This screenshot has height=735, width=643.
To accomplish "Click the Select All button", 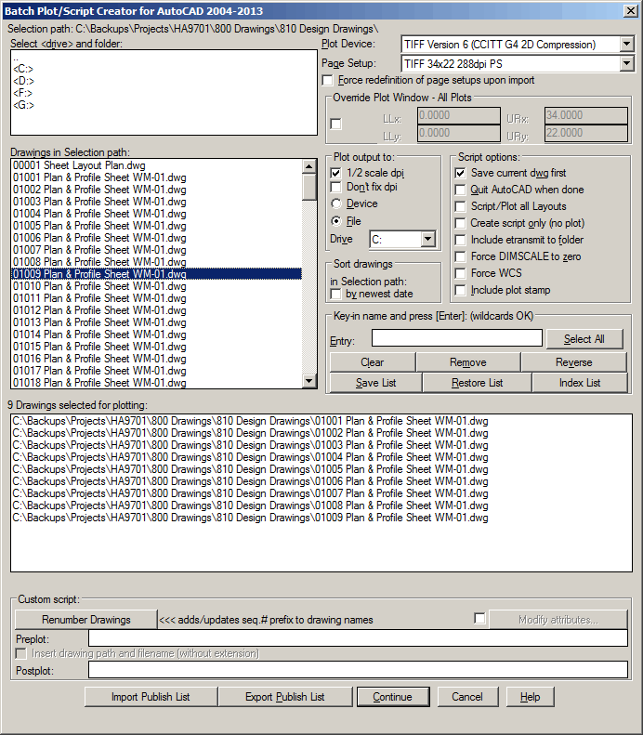I will 584,339.
